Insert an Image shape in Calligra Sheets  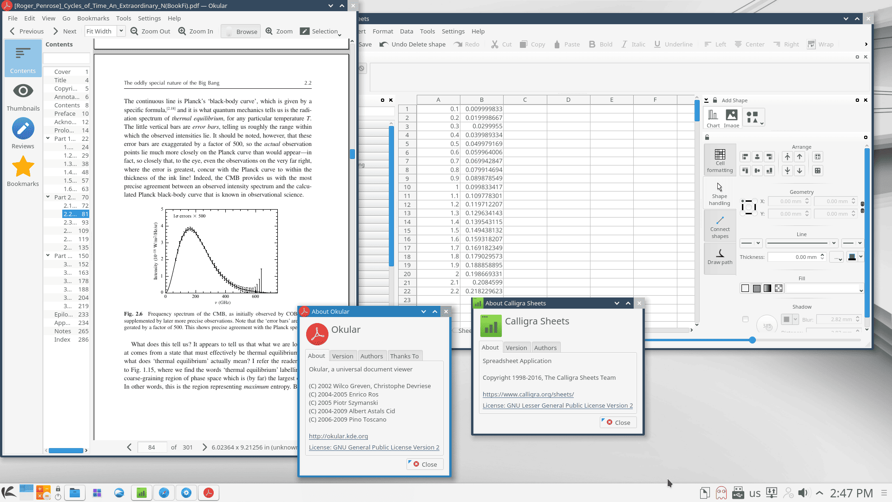point(731,118)
